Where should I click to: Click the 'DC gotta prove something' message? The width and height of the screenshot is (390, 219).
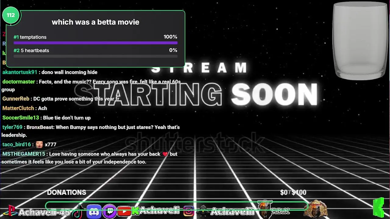(76, 99)
